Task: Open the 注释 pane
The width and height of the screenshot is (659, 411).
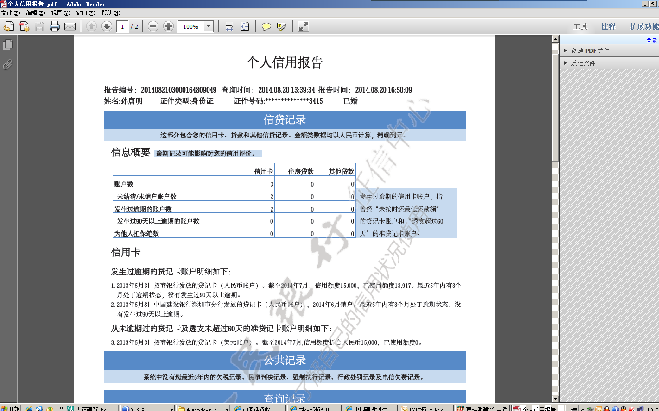Action: [608, 27]
